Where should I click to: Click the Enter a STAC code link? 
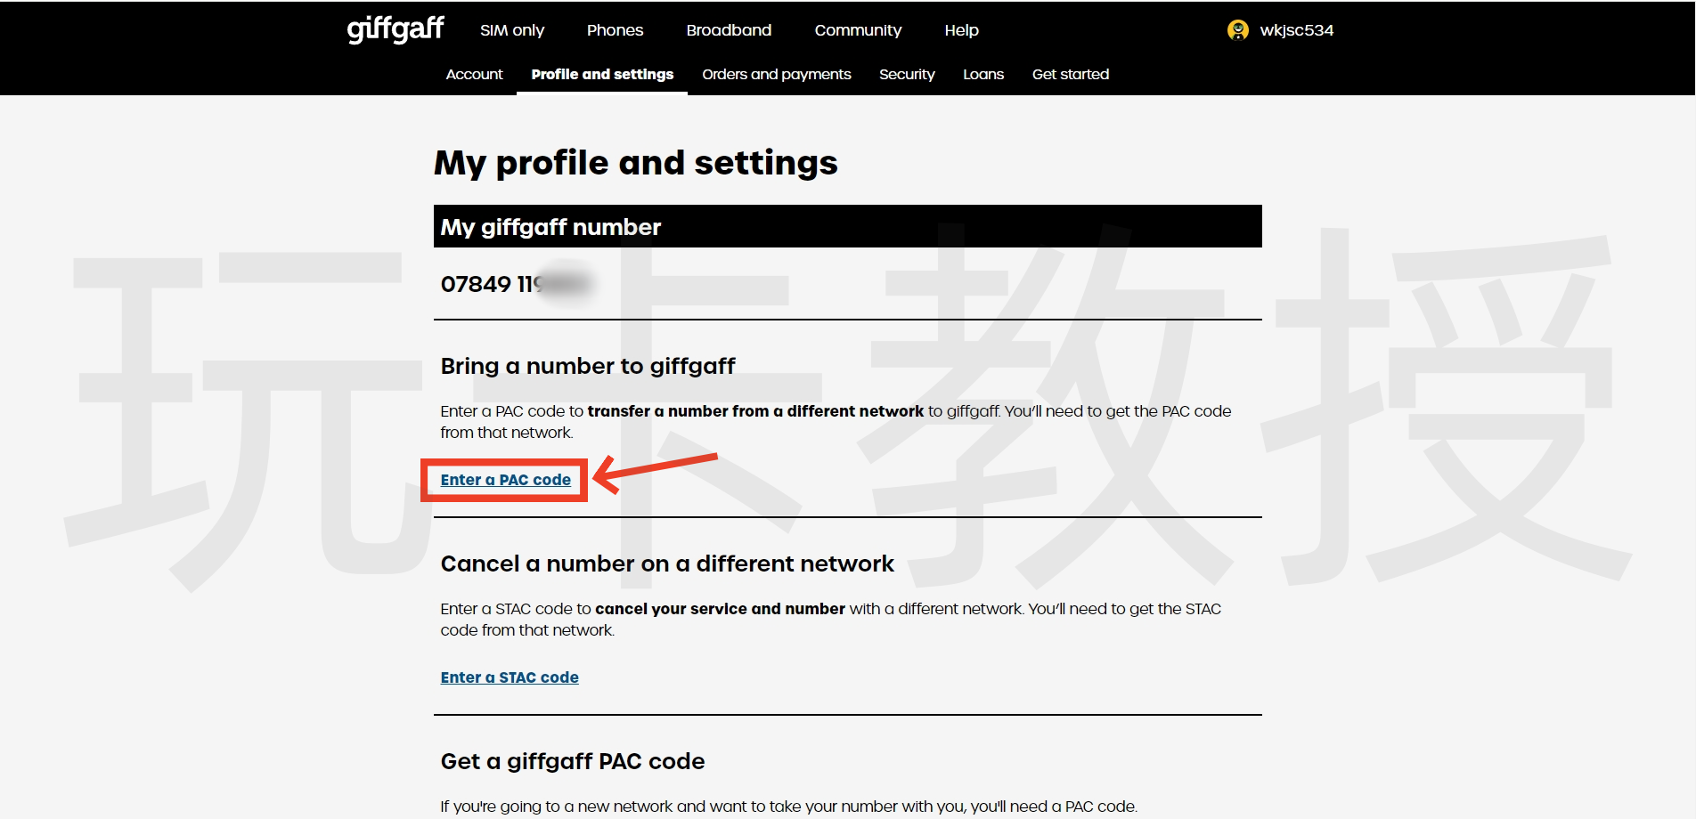(x=510, y=677)
